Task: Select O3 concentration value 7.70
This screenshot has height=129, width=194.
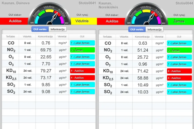Action: (x=46, y=64)
